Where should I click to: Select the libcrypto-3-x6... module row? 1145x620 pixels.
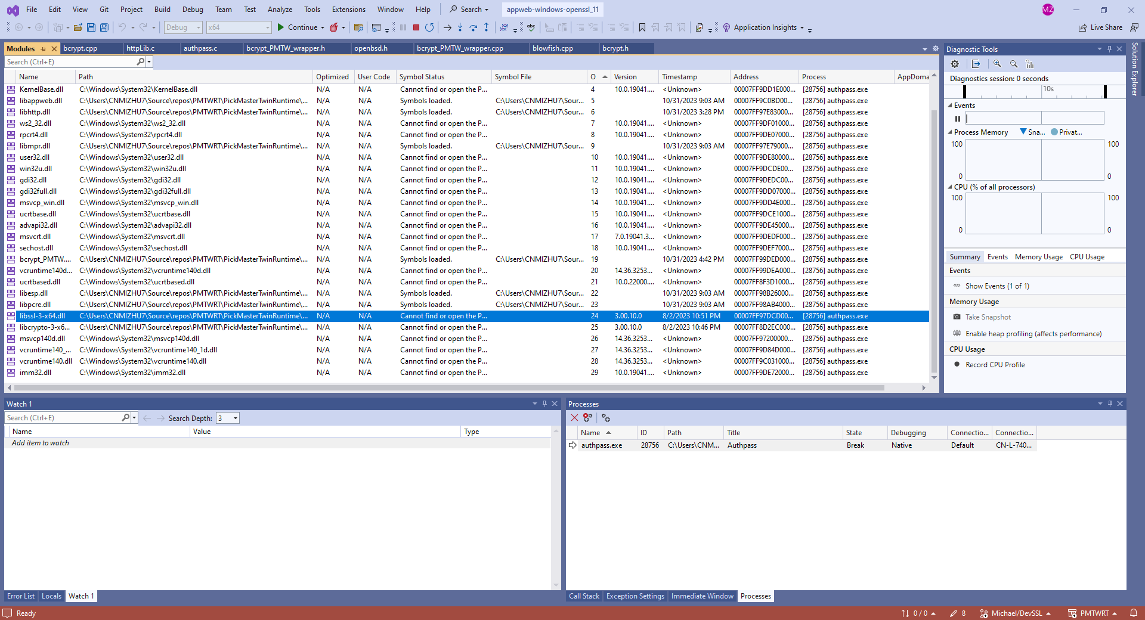pos(466,327)
